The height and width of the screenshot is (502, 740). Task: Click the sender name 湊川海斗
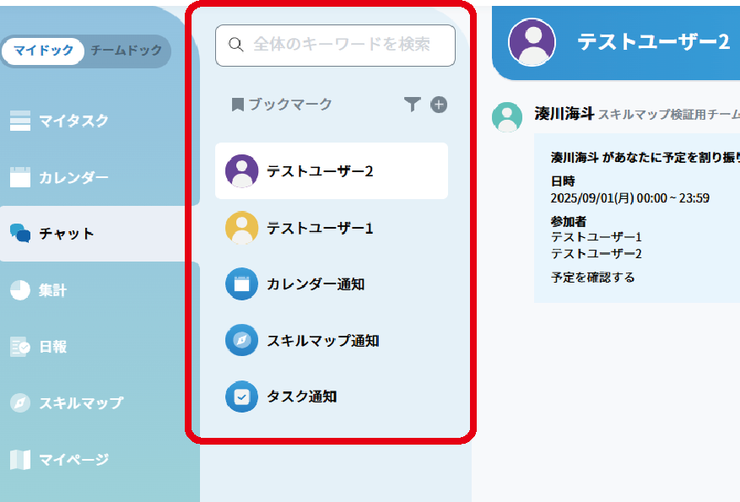tap(564, 114)
